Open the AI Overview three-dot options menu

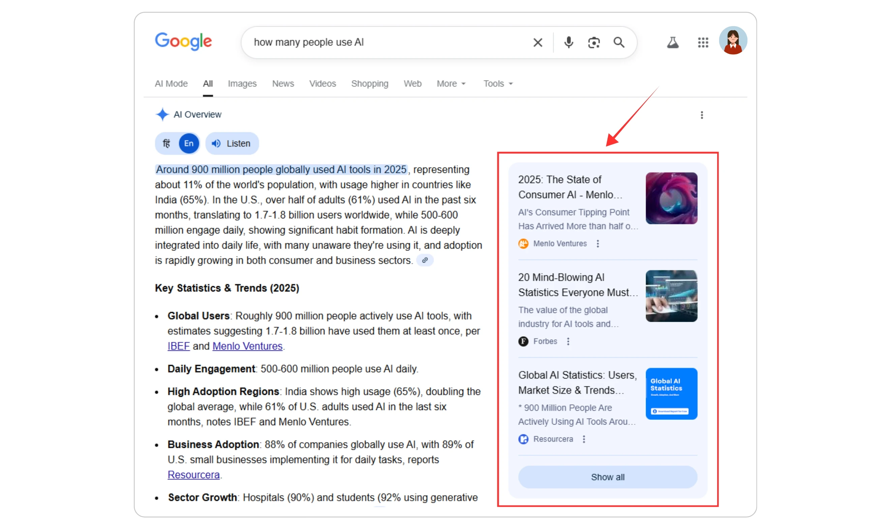[x=701, y=115]
